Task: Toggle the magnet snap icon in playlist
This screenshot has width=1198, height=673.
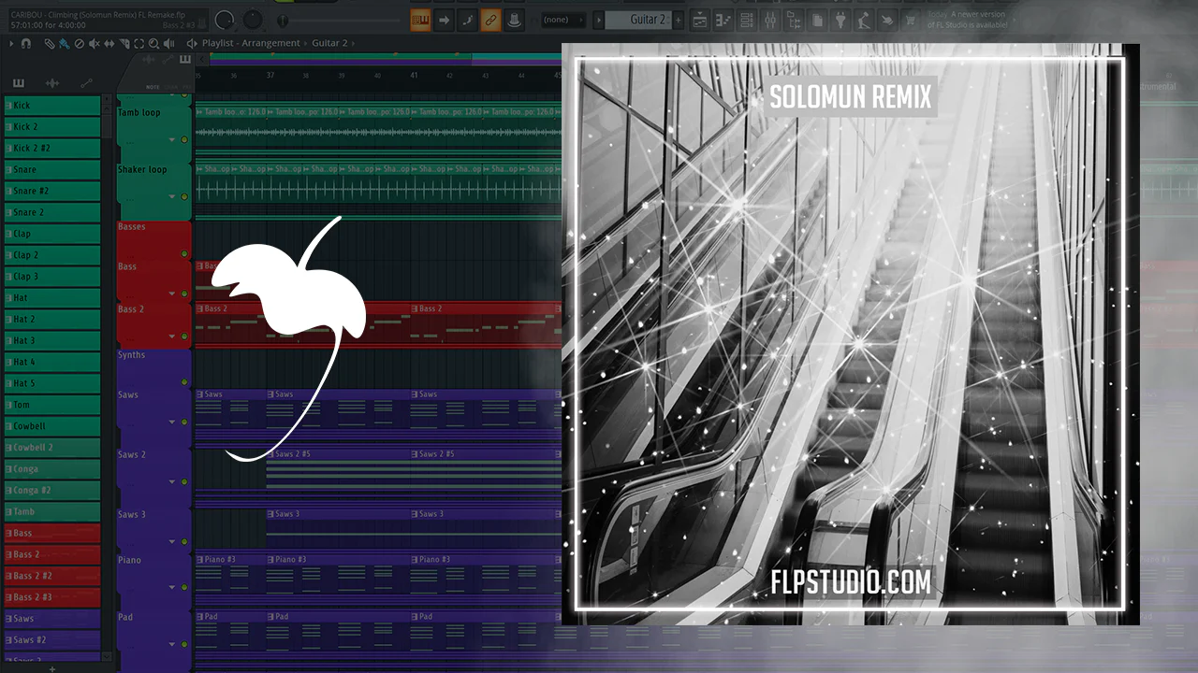Action: [26, 43]
